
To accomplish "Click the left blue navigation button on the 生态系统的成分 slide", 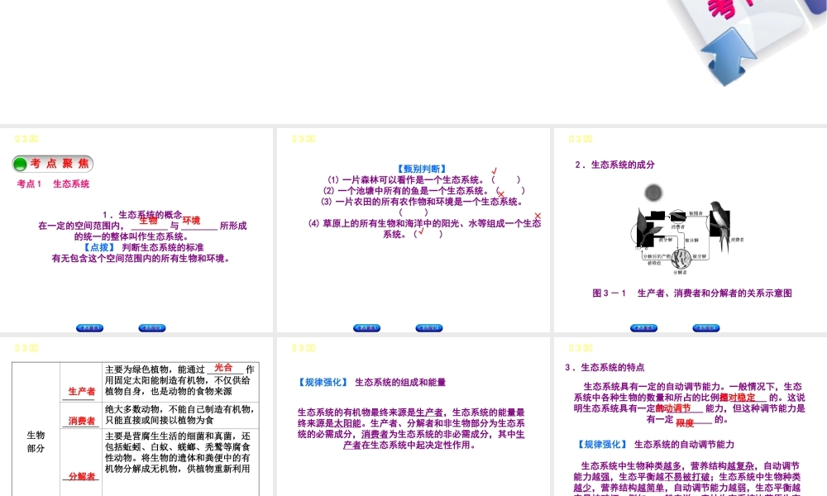I will (643, 328).
